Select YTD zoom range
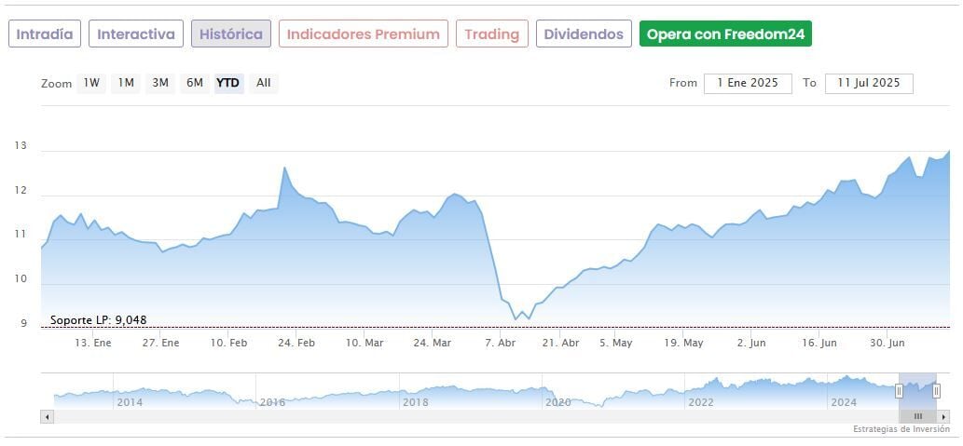This screenshot has width=963, height=446. tap(228, 83)
